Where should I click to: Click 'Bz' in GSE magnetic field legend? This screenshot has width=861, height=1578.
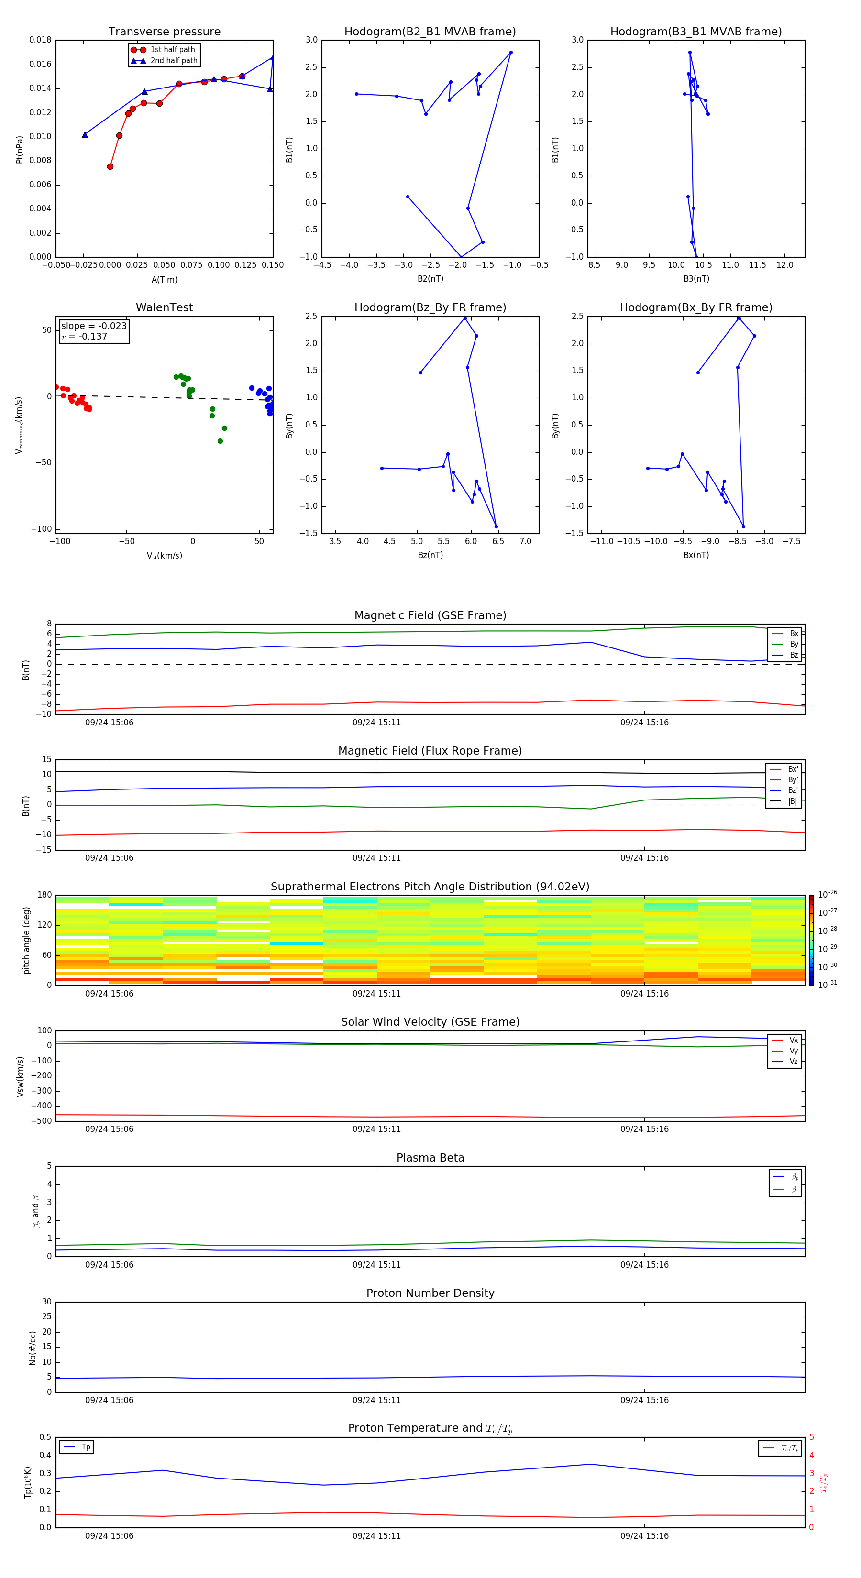(x=785, y=655)
